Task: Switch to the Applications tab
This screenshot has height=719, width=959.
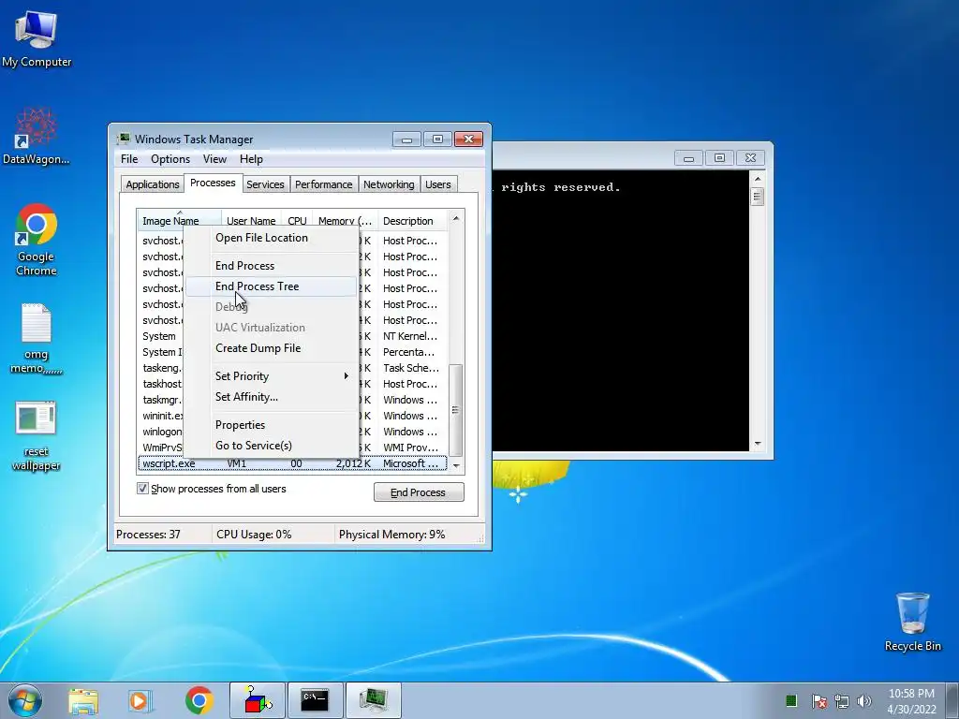Action: point(153,184)
